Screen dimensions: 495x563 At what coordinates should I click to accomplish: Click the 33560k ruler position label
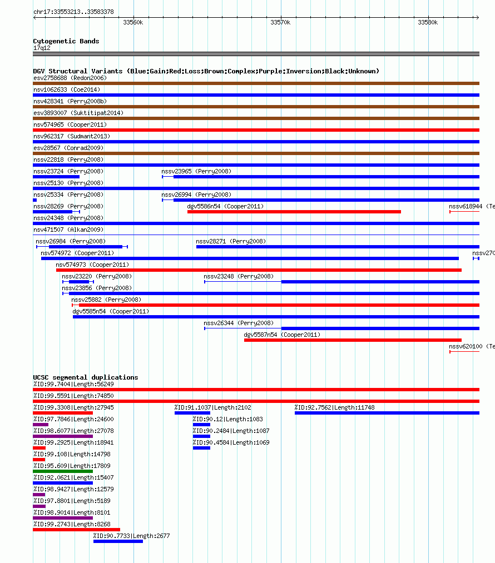[133, 22]
